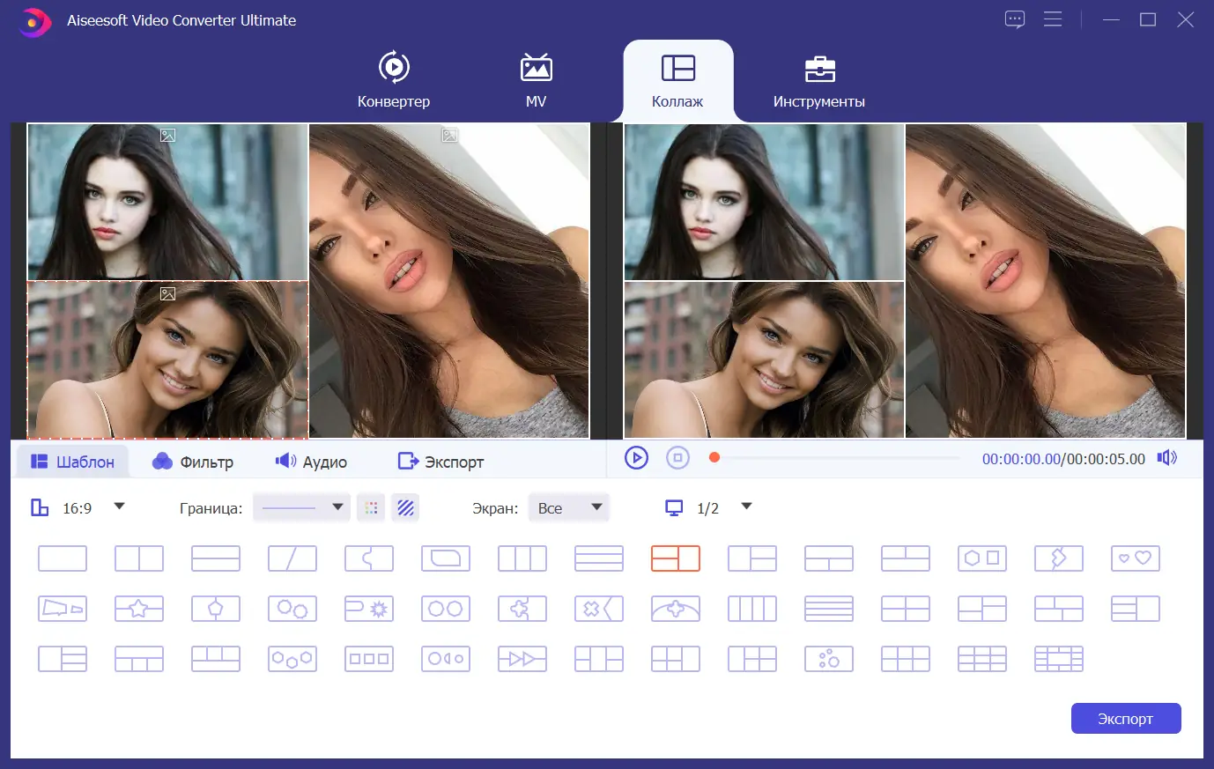Play the collage preview
Screen dimensions: 1214x769
coord(636,458)
